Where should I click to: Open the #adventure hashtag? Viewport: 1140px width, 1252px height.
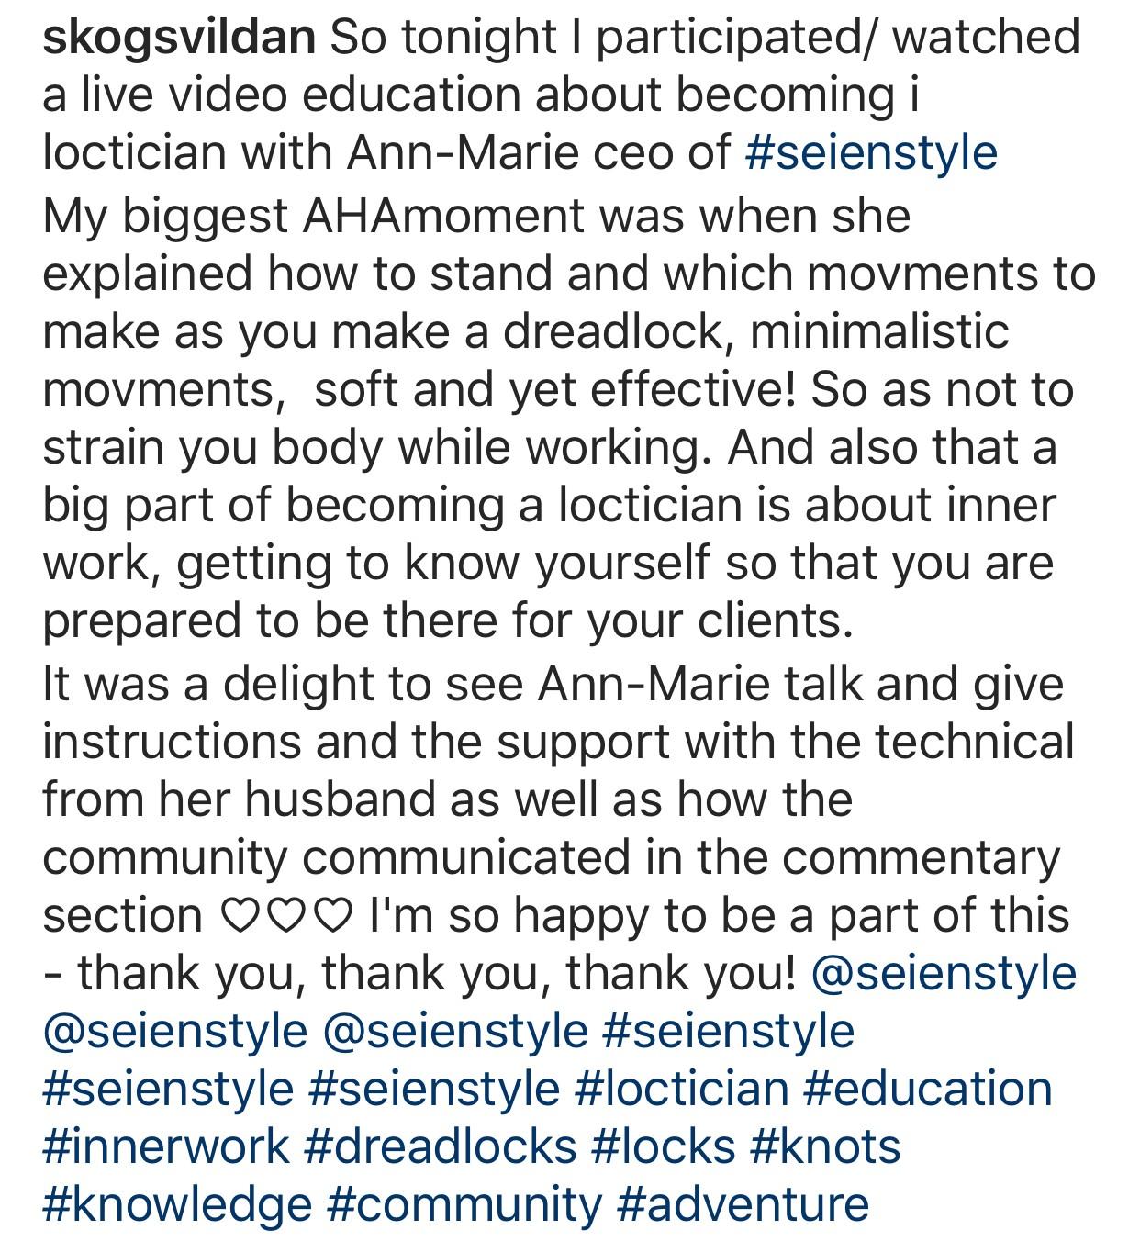point(743,1204)
